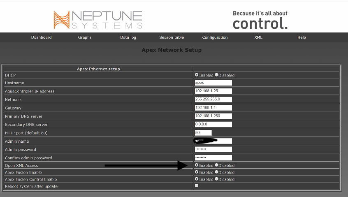348x197 pixels.
Task: Click the 'Because it's all about control.' tagline
Action: 260,20
